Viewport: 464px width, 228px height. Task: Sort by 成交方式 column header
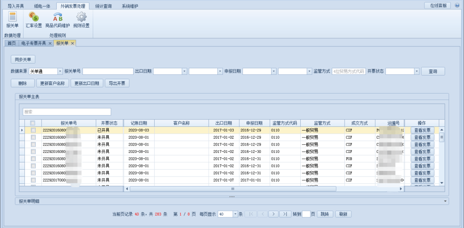360,123
